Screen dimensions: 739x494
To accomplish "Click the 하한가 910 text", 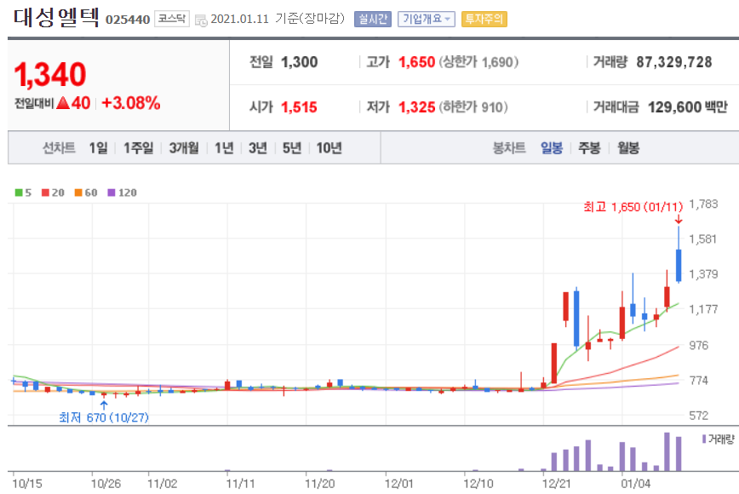I will click(x=473, y=107).
